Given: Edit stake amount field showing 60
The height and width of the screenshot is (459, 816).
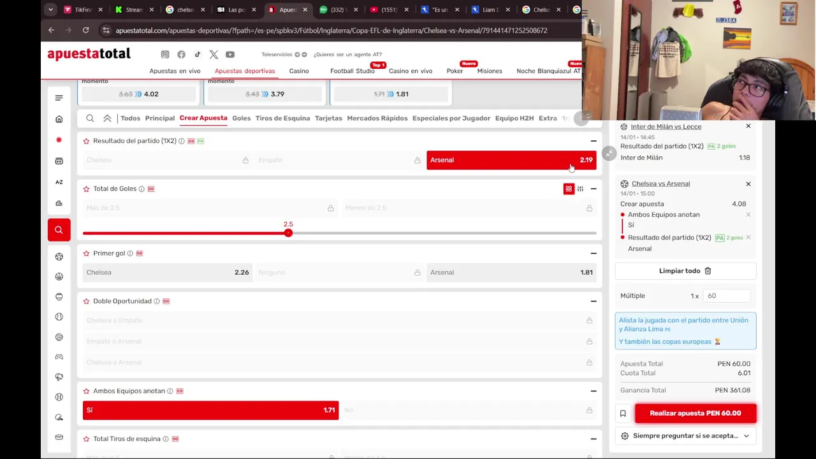Looking at the screenshot, I should coord(725,296).
